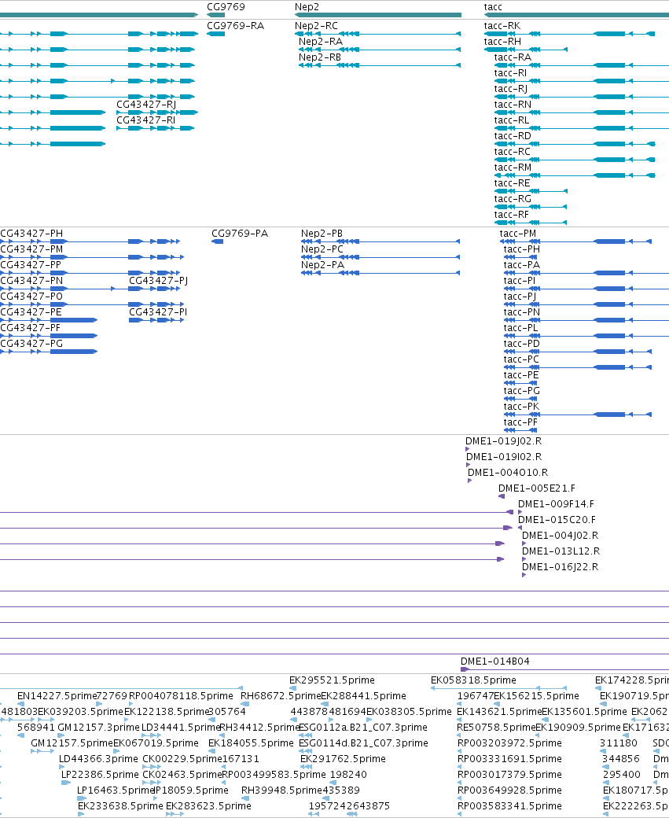Select transcript label Nep2-RB
The image size is (669, 818).
(320, 57)
